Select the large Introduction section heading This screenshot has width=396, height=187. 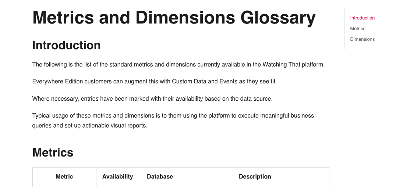pyautogui.click(x=66, y=45)
